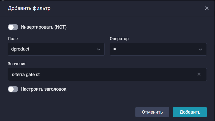
Task: Enable the Настроить заголовок switch
Action: click(13, 89)
